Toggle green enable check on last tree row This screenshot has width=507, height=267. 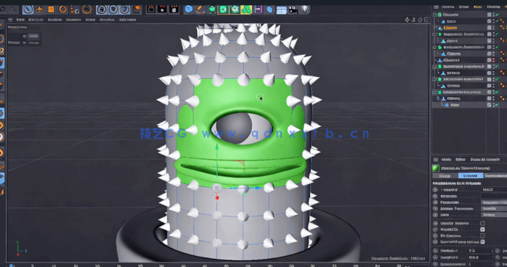pos(497,105)
